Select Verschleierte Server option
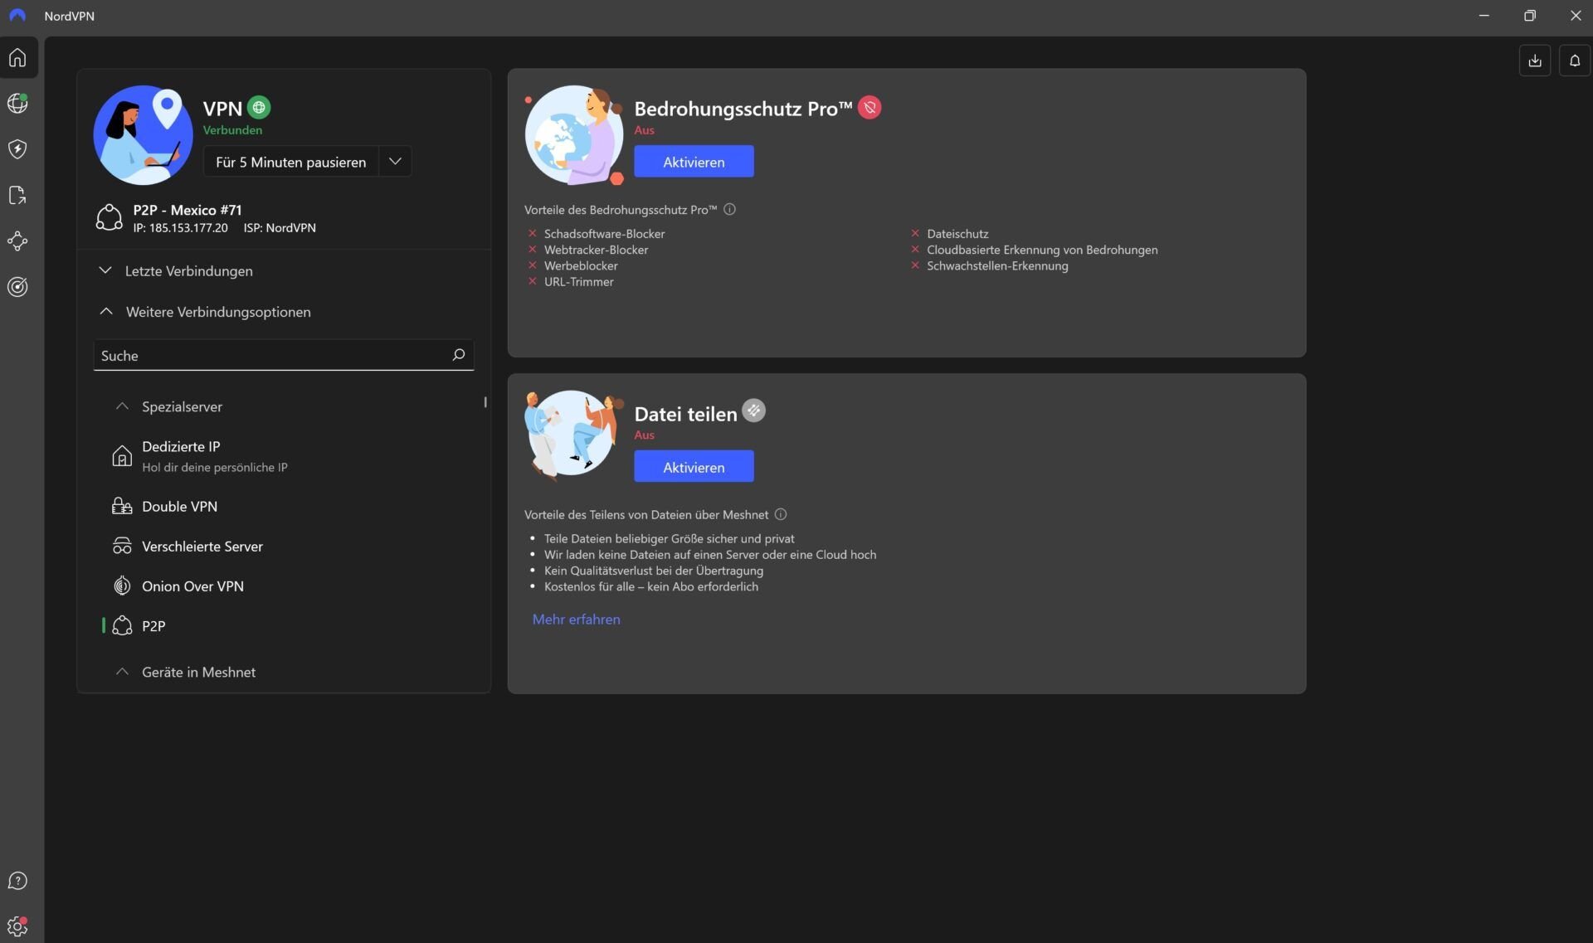 tap(284, 547)
